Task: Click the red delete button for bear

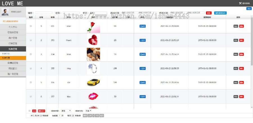Action: point(241,54)
